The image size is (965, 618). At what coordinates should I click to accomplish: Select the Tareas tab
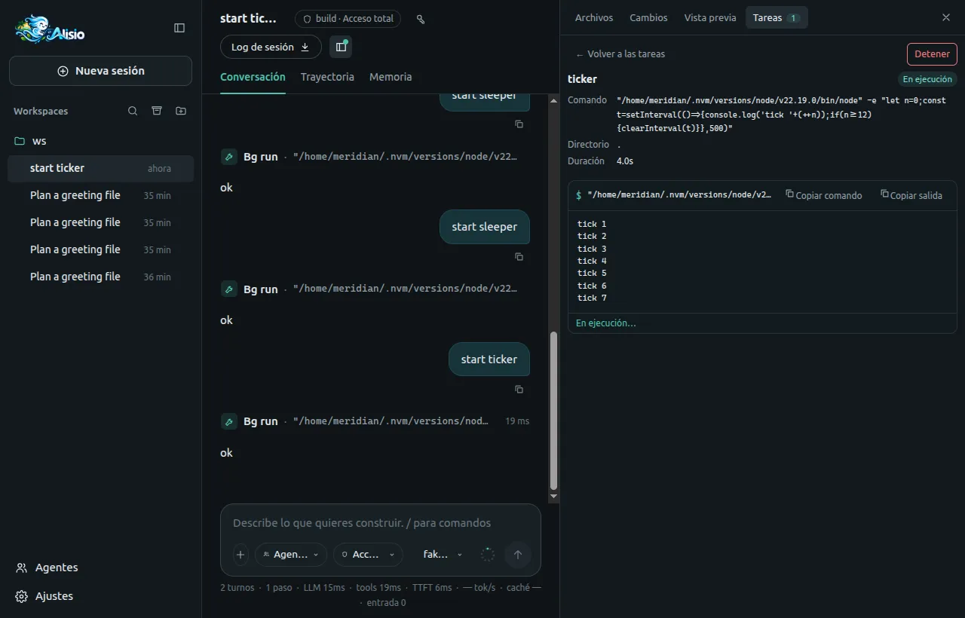(x=777, y=17)
